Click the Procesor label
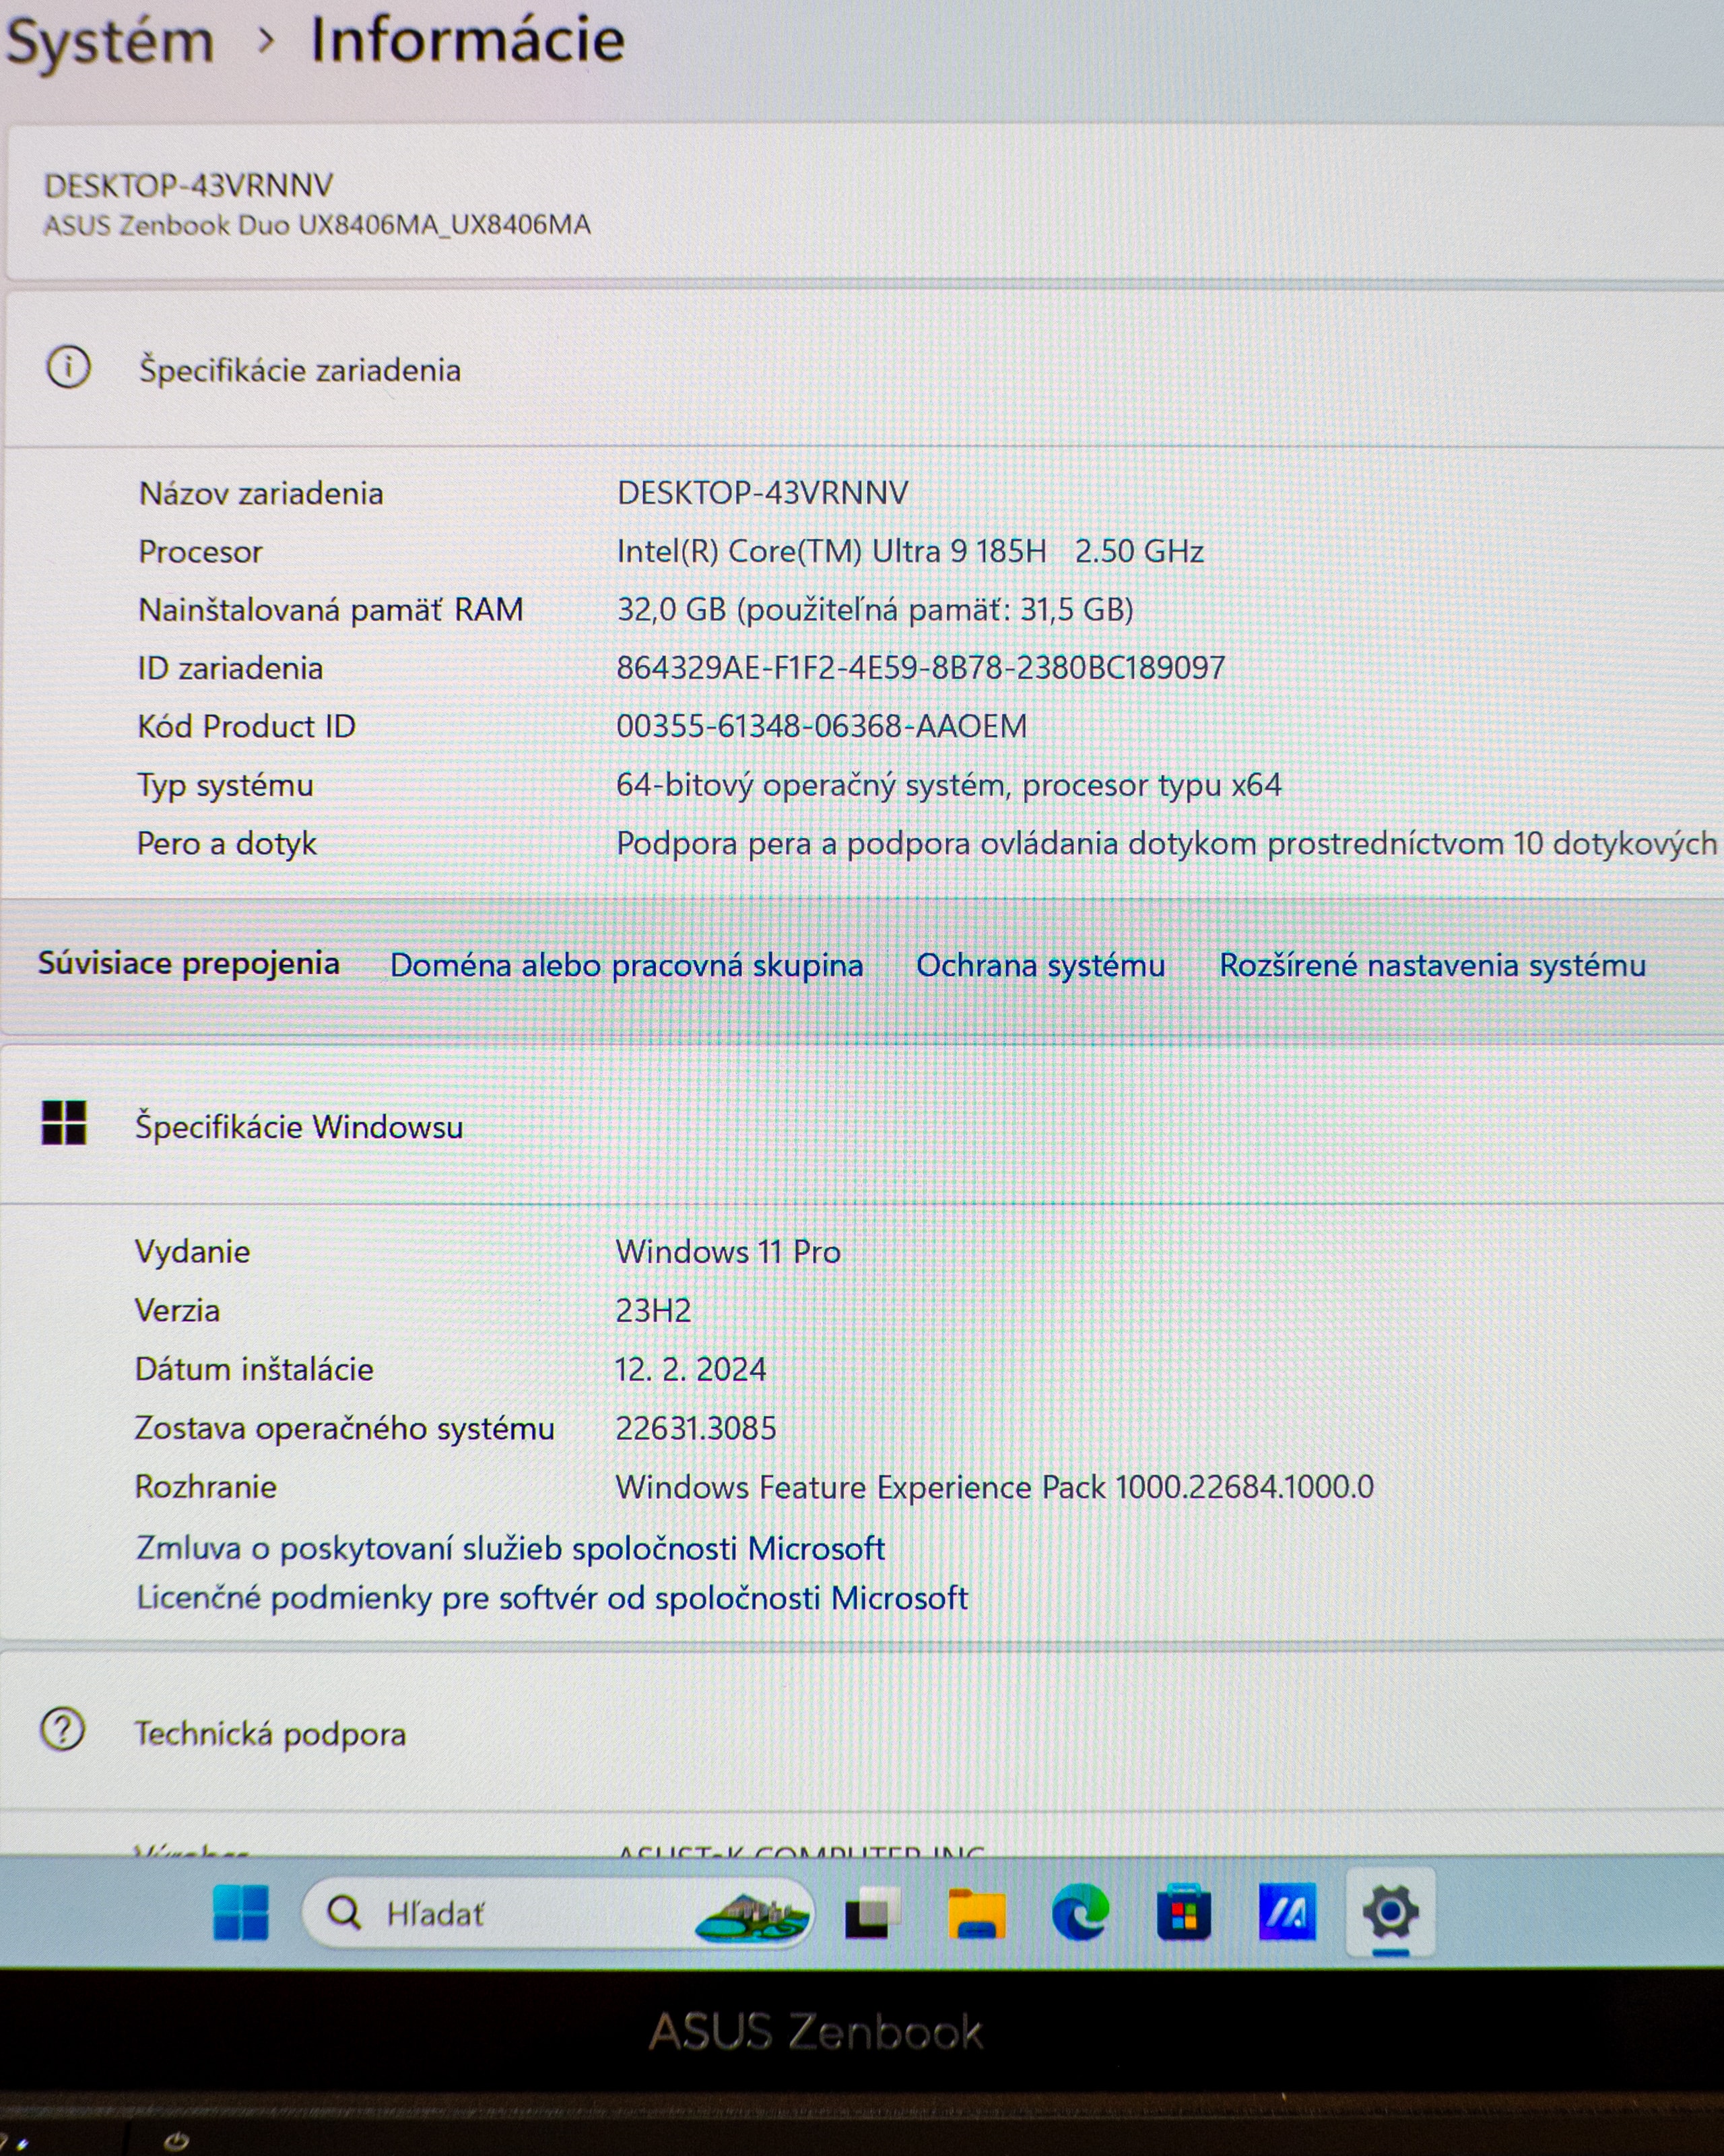The image size is (1724, 2156). pyautogui.click(x=200, y=552)
